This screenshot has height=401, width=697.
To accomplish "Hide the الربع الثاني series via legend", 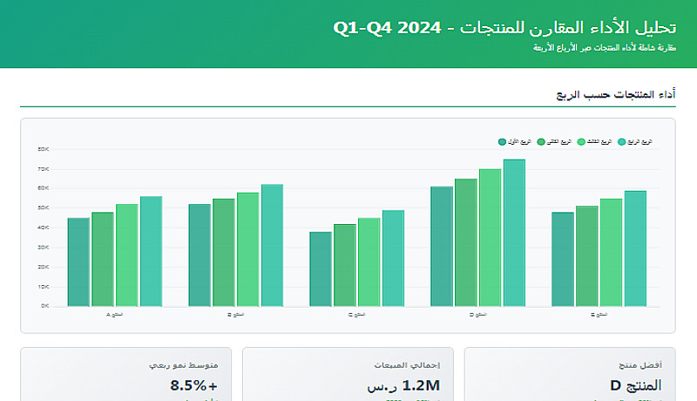I will pos(542,141).
